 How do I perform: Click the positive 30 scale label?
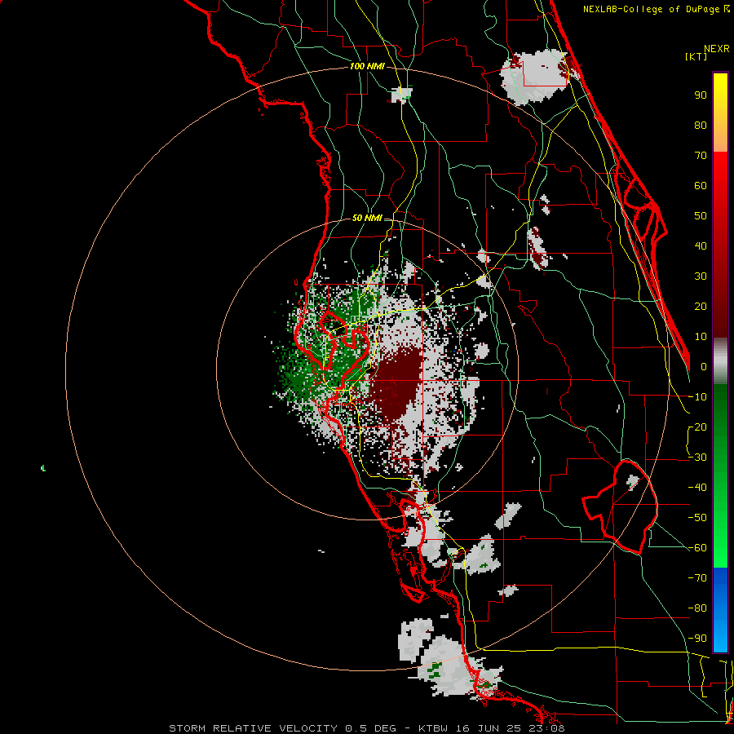[701, 276]
